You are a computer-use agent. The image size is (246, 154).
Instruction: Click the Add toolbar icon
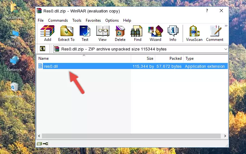pos(47,33)
